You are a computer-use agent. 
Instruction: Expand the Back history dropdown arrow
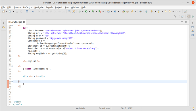click(173, 11)
